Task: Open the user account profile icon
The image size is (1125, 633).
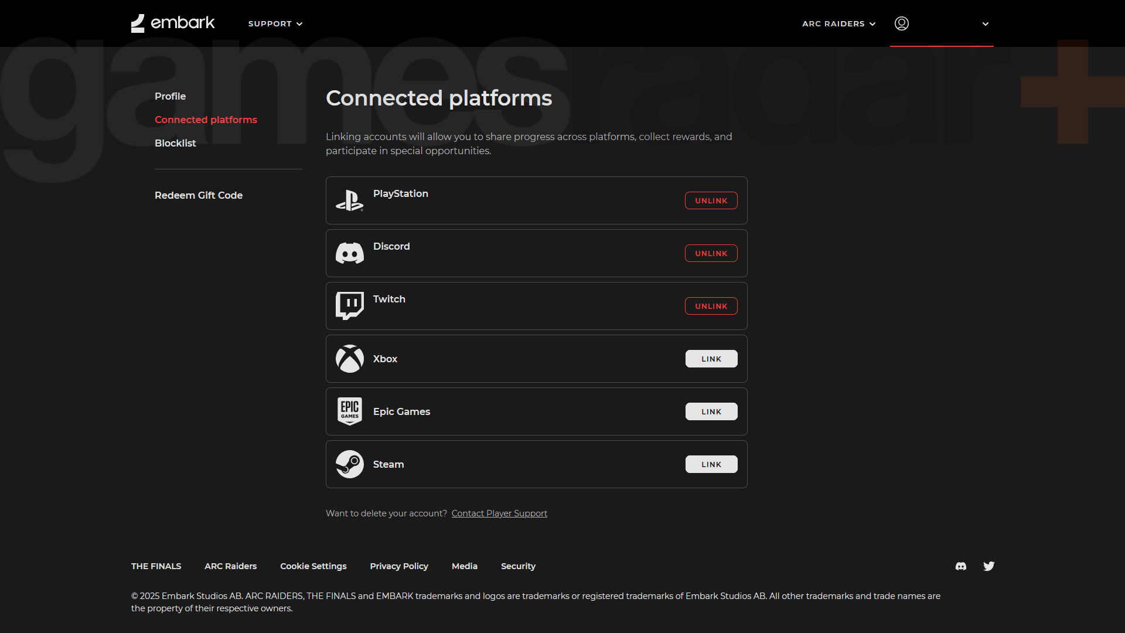Action: (x=901, y=23)
